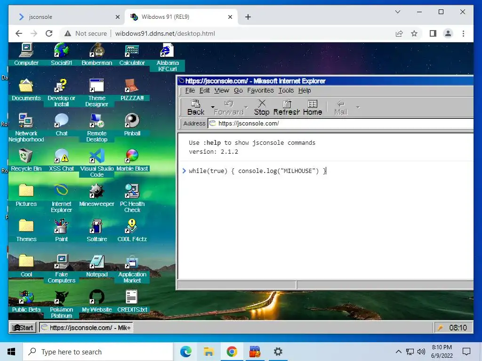Open a new Chrome tab
Viewport: 482px width, 361px height.
[x=248, y=17]
